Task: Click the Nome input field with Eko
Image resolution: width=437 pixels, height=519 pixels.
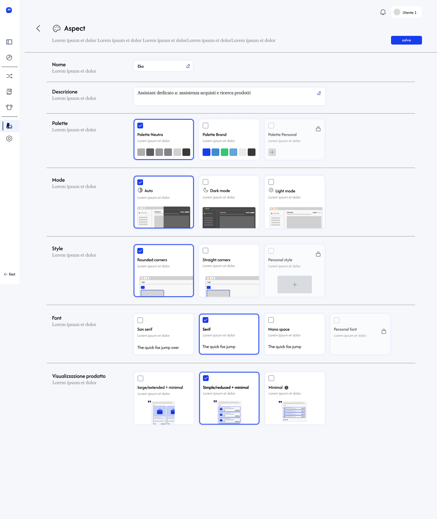Action: (x=163, y=66)
